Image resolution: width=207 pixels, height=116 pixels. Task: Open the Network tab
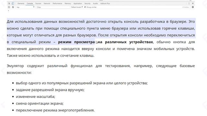47,4
